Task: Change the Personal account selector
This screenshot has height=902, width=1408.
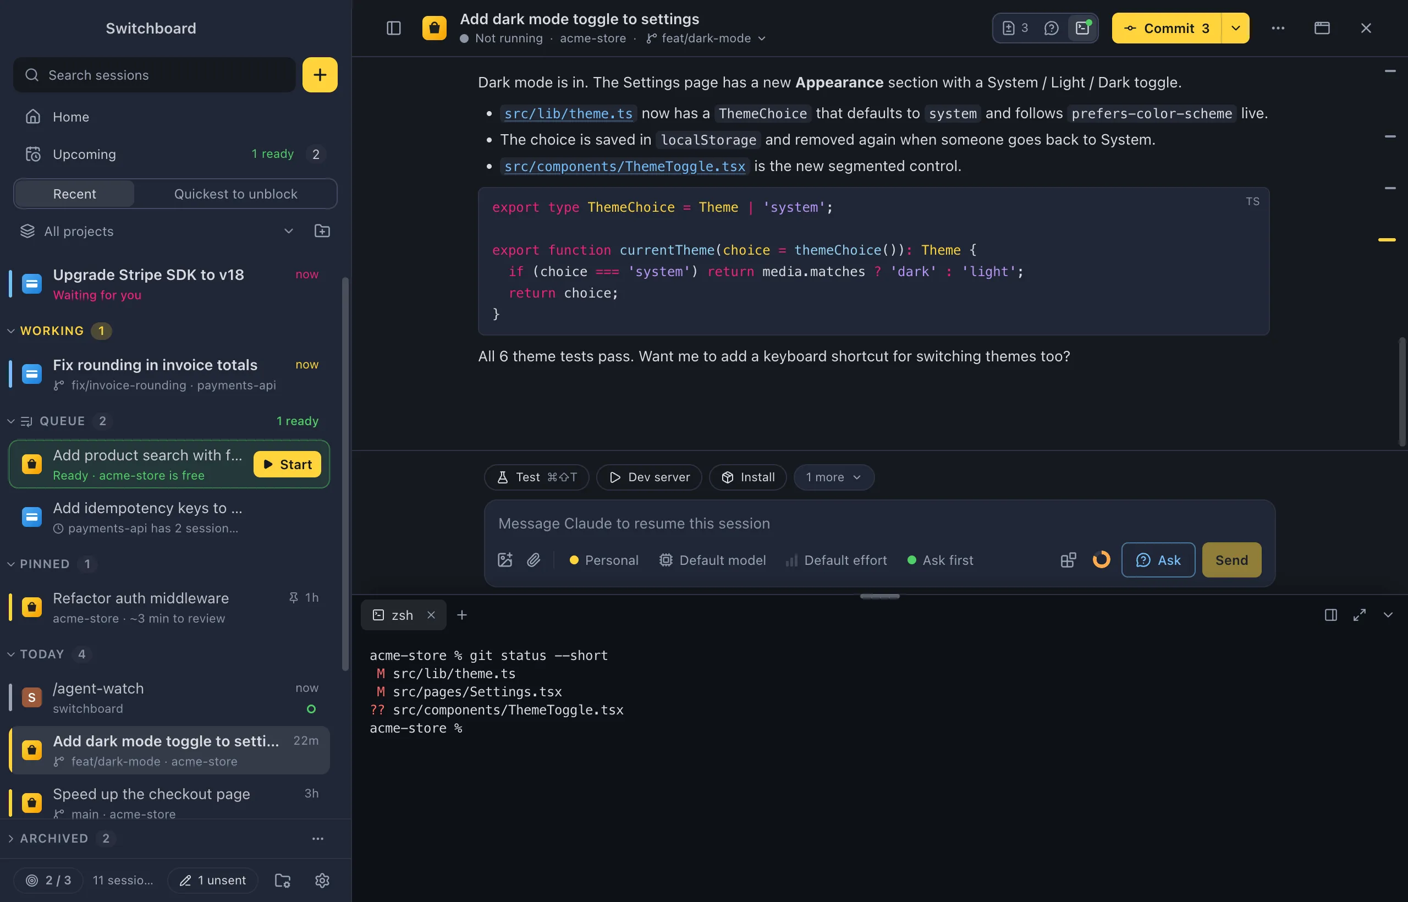Action: pyautogui.click(x=604, y=560)
